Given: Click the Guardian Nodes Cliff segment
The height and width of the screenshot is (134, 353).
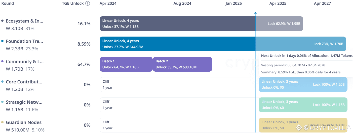Looking at the screenshot, I should 176,125.
